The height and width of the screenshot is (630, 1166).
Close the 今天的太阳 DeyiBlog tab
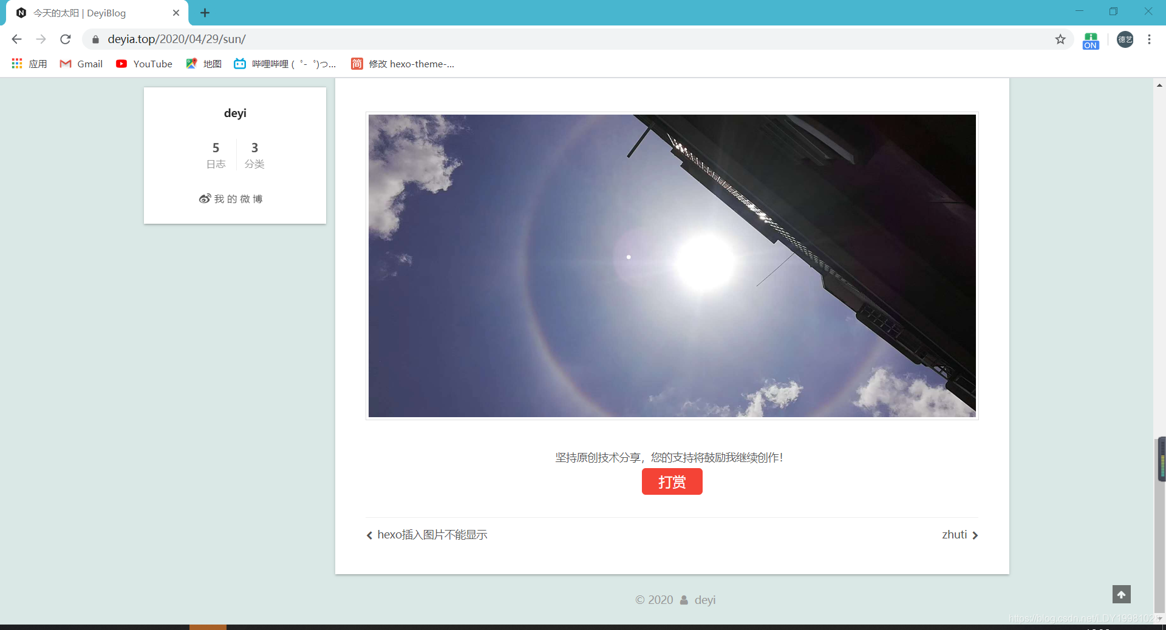[176, 13]
